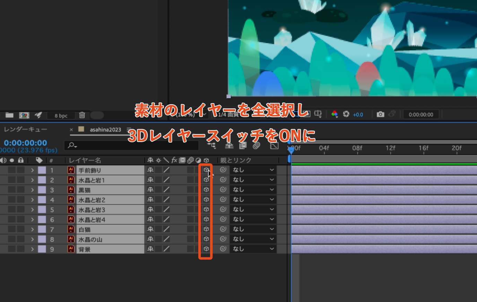The height and width of the screenshot is (302, 477).
Task: Click the label tag column header icon
Action: [39, 160]
